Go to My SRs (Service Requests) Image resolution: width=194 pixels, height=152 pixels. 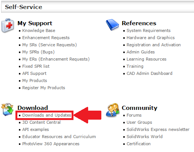(49, 45)
